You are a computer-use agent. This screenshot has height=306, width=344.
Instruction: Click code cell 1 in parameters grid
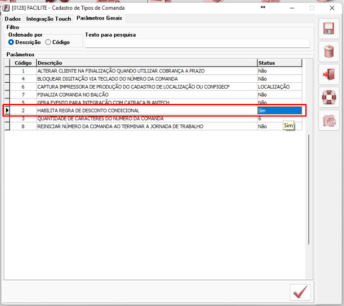[23, 71]
